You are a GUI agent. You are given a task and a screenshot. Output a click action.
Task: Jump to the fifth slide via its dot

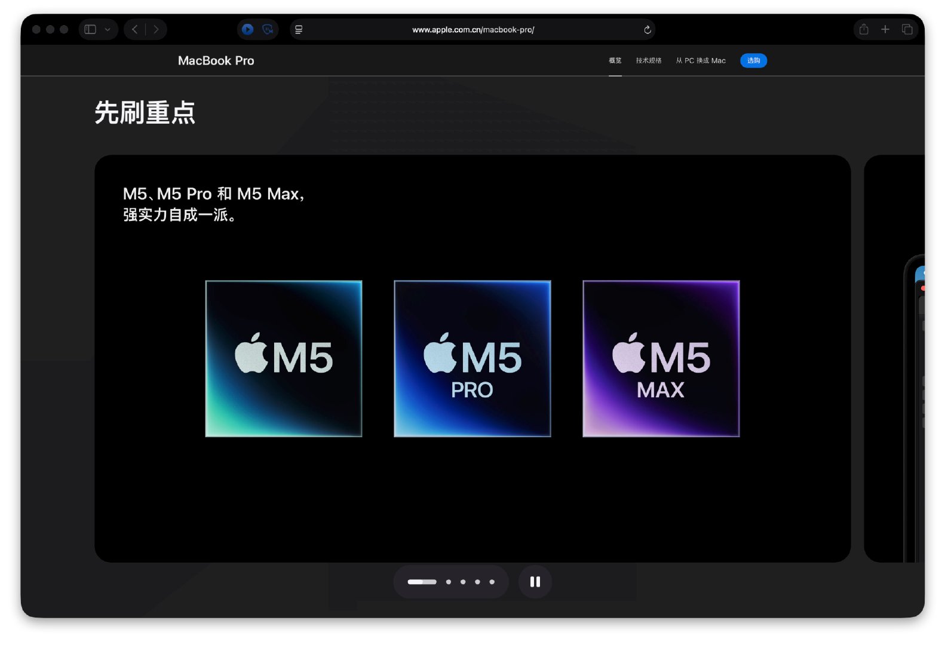[x=492, y=582]
